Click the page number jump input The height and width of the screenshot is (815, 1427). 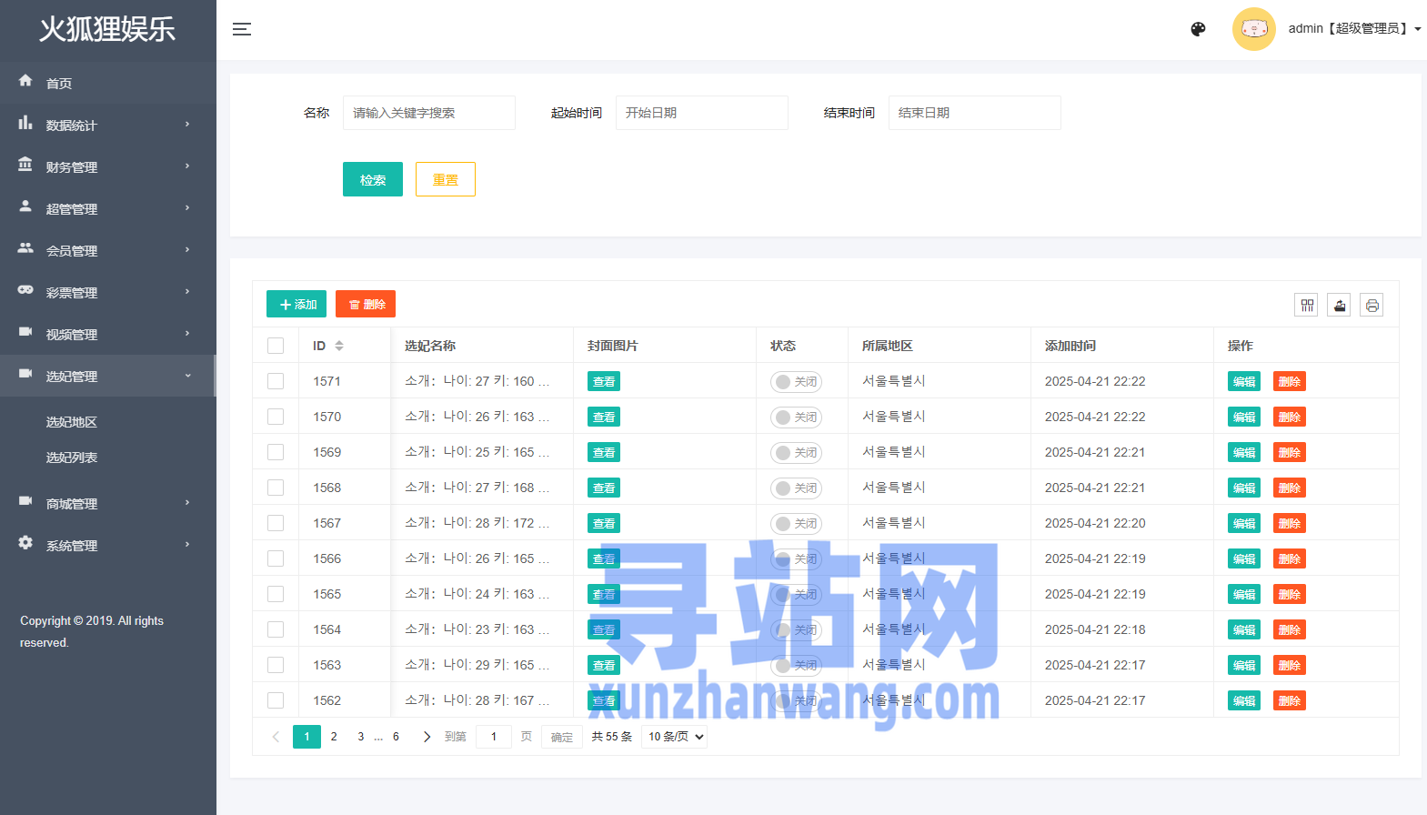click(494, 737)
